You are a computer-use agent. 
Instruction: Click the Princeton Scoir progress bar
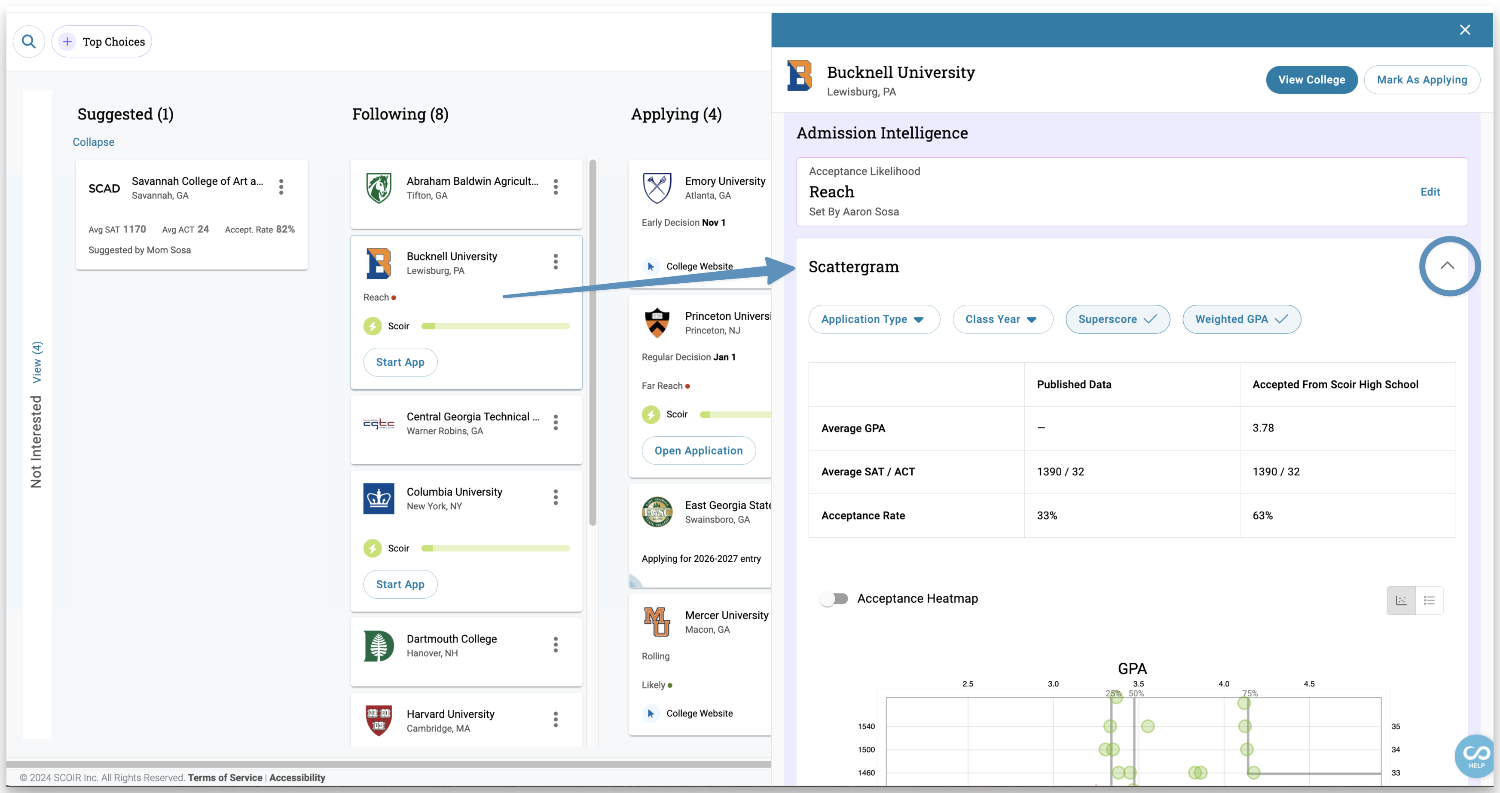735,414
